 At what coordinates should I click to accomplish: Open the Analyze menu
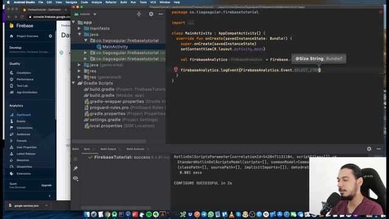pos(97,2)
